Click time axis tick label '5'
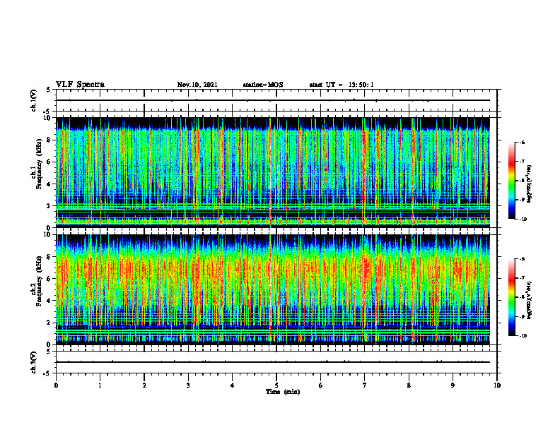The height and width of the screenshot is (432, 560). (276, 385)
